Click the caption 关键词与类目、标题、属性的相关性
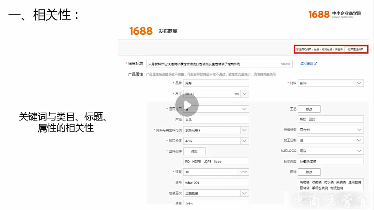The image size is (374, 210). [x=63, y=122]
